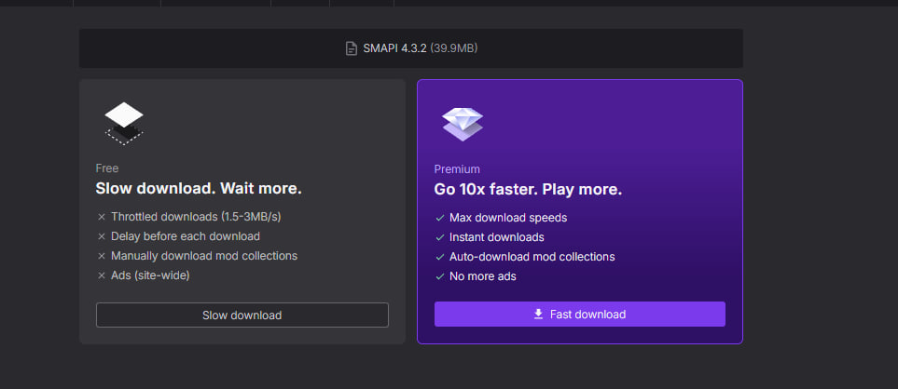Screen dimensions: 898x389
Task: Click the X mark beside Delay before each download
Action: [x=102, y=236]
